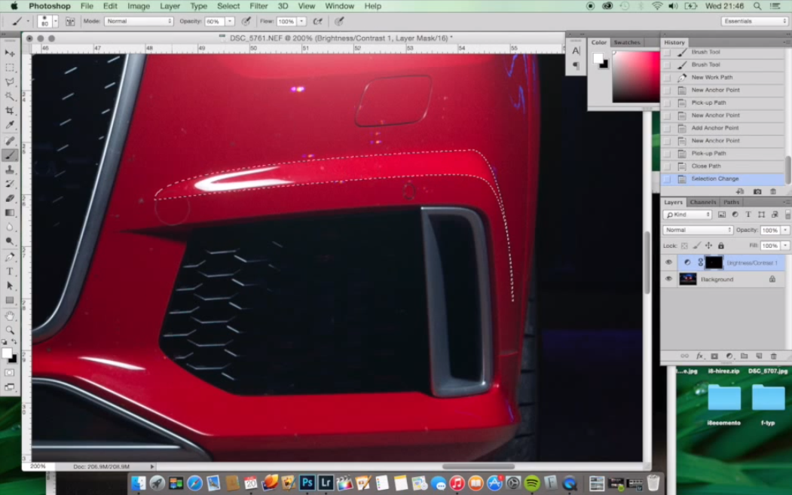This screenshot has width=792, height=495.
Task: Click the foreground color swatch in toolbar
Action: pos(7,353)
